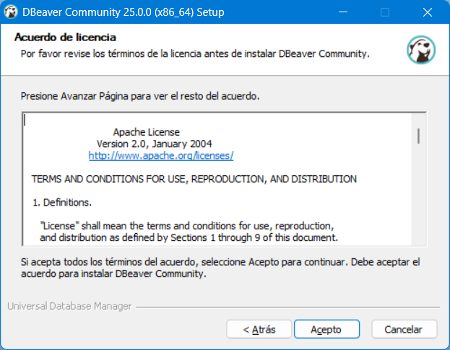Viewport: 450px width, 350px height.
Task: Click the 'Version 2.0, January 2004' line
Action: click(155, 144)
